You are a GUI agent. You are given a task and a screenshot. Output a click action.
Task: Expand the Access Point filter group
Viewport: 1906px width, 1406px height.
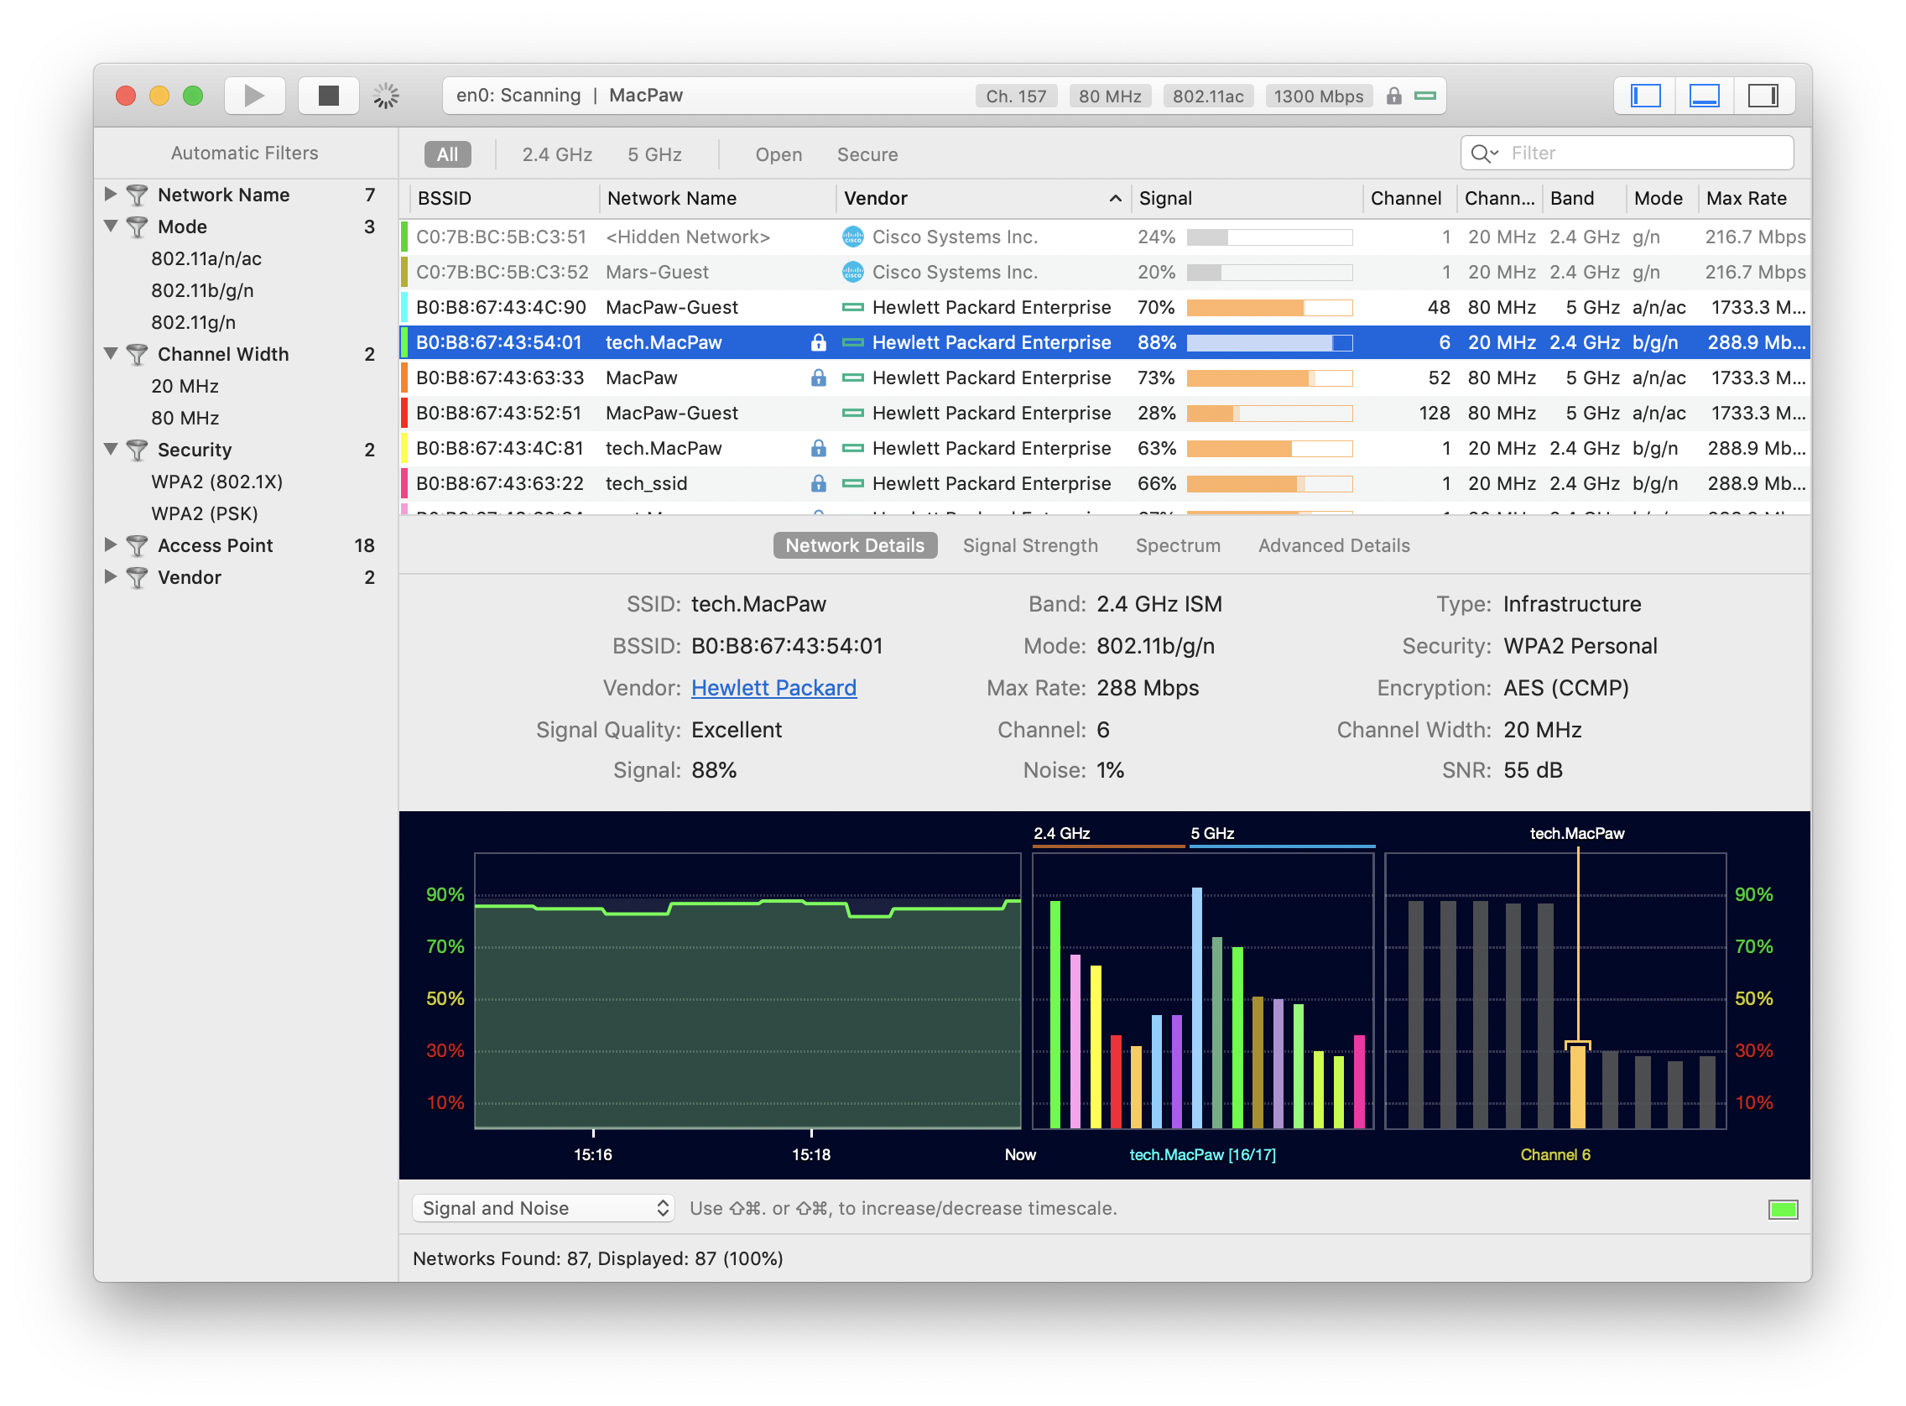pyautogui.click(x=110, y=544)
